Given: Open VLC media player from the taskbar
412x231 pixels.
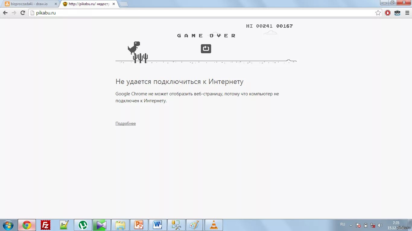Looking at the screenshot, I should (214, 225).
